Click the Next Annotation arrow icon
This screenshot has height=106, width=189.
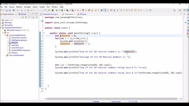(x=122, y=10)
